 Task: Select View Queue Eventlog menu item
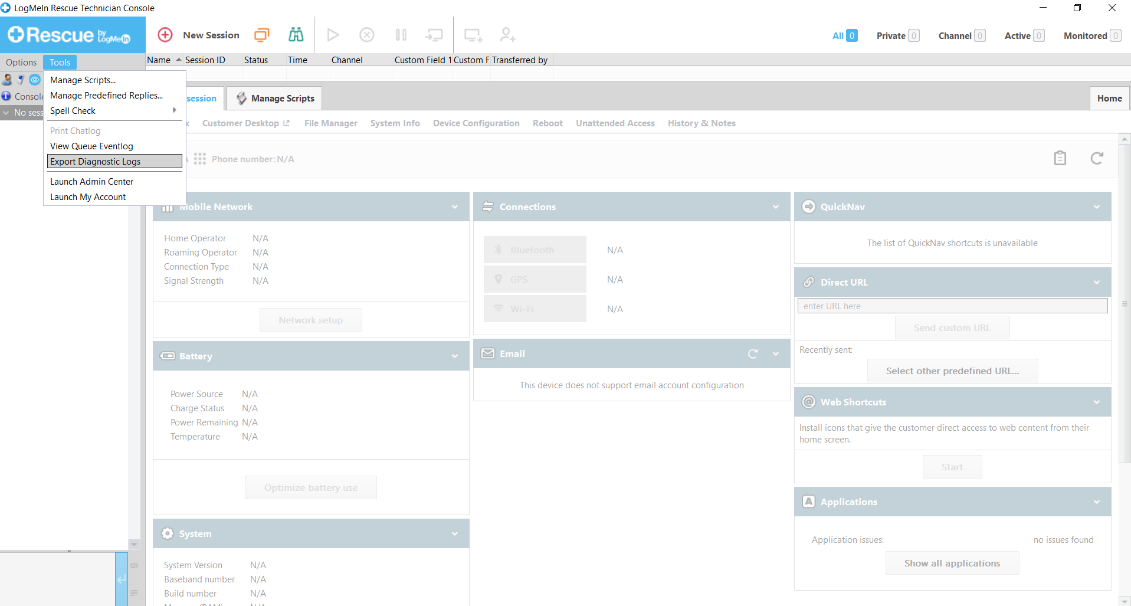pyautogui.click(x=114, y=146)
